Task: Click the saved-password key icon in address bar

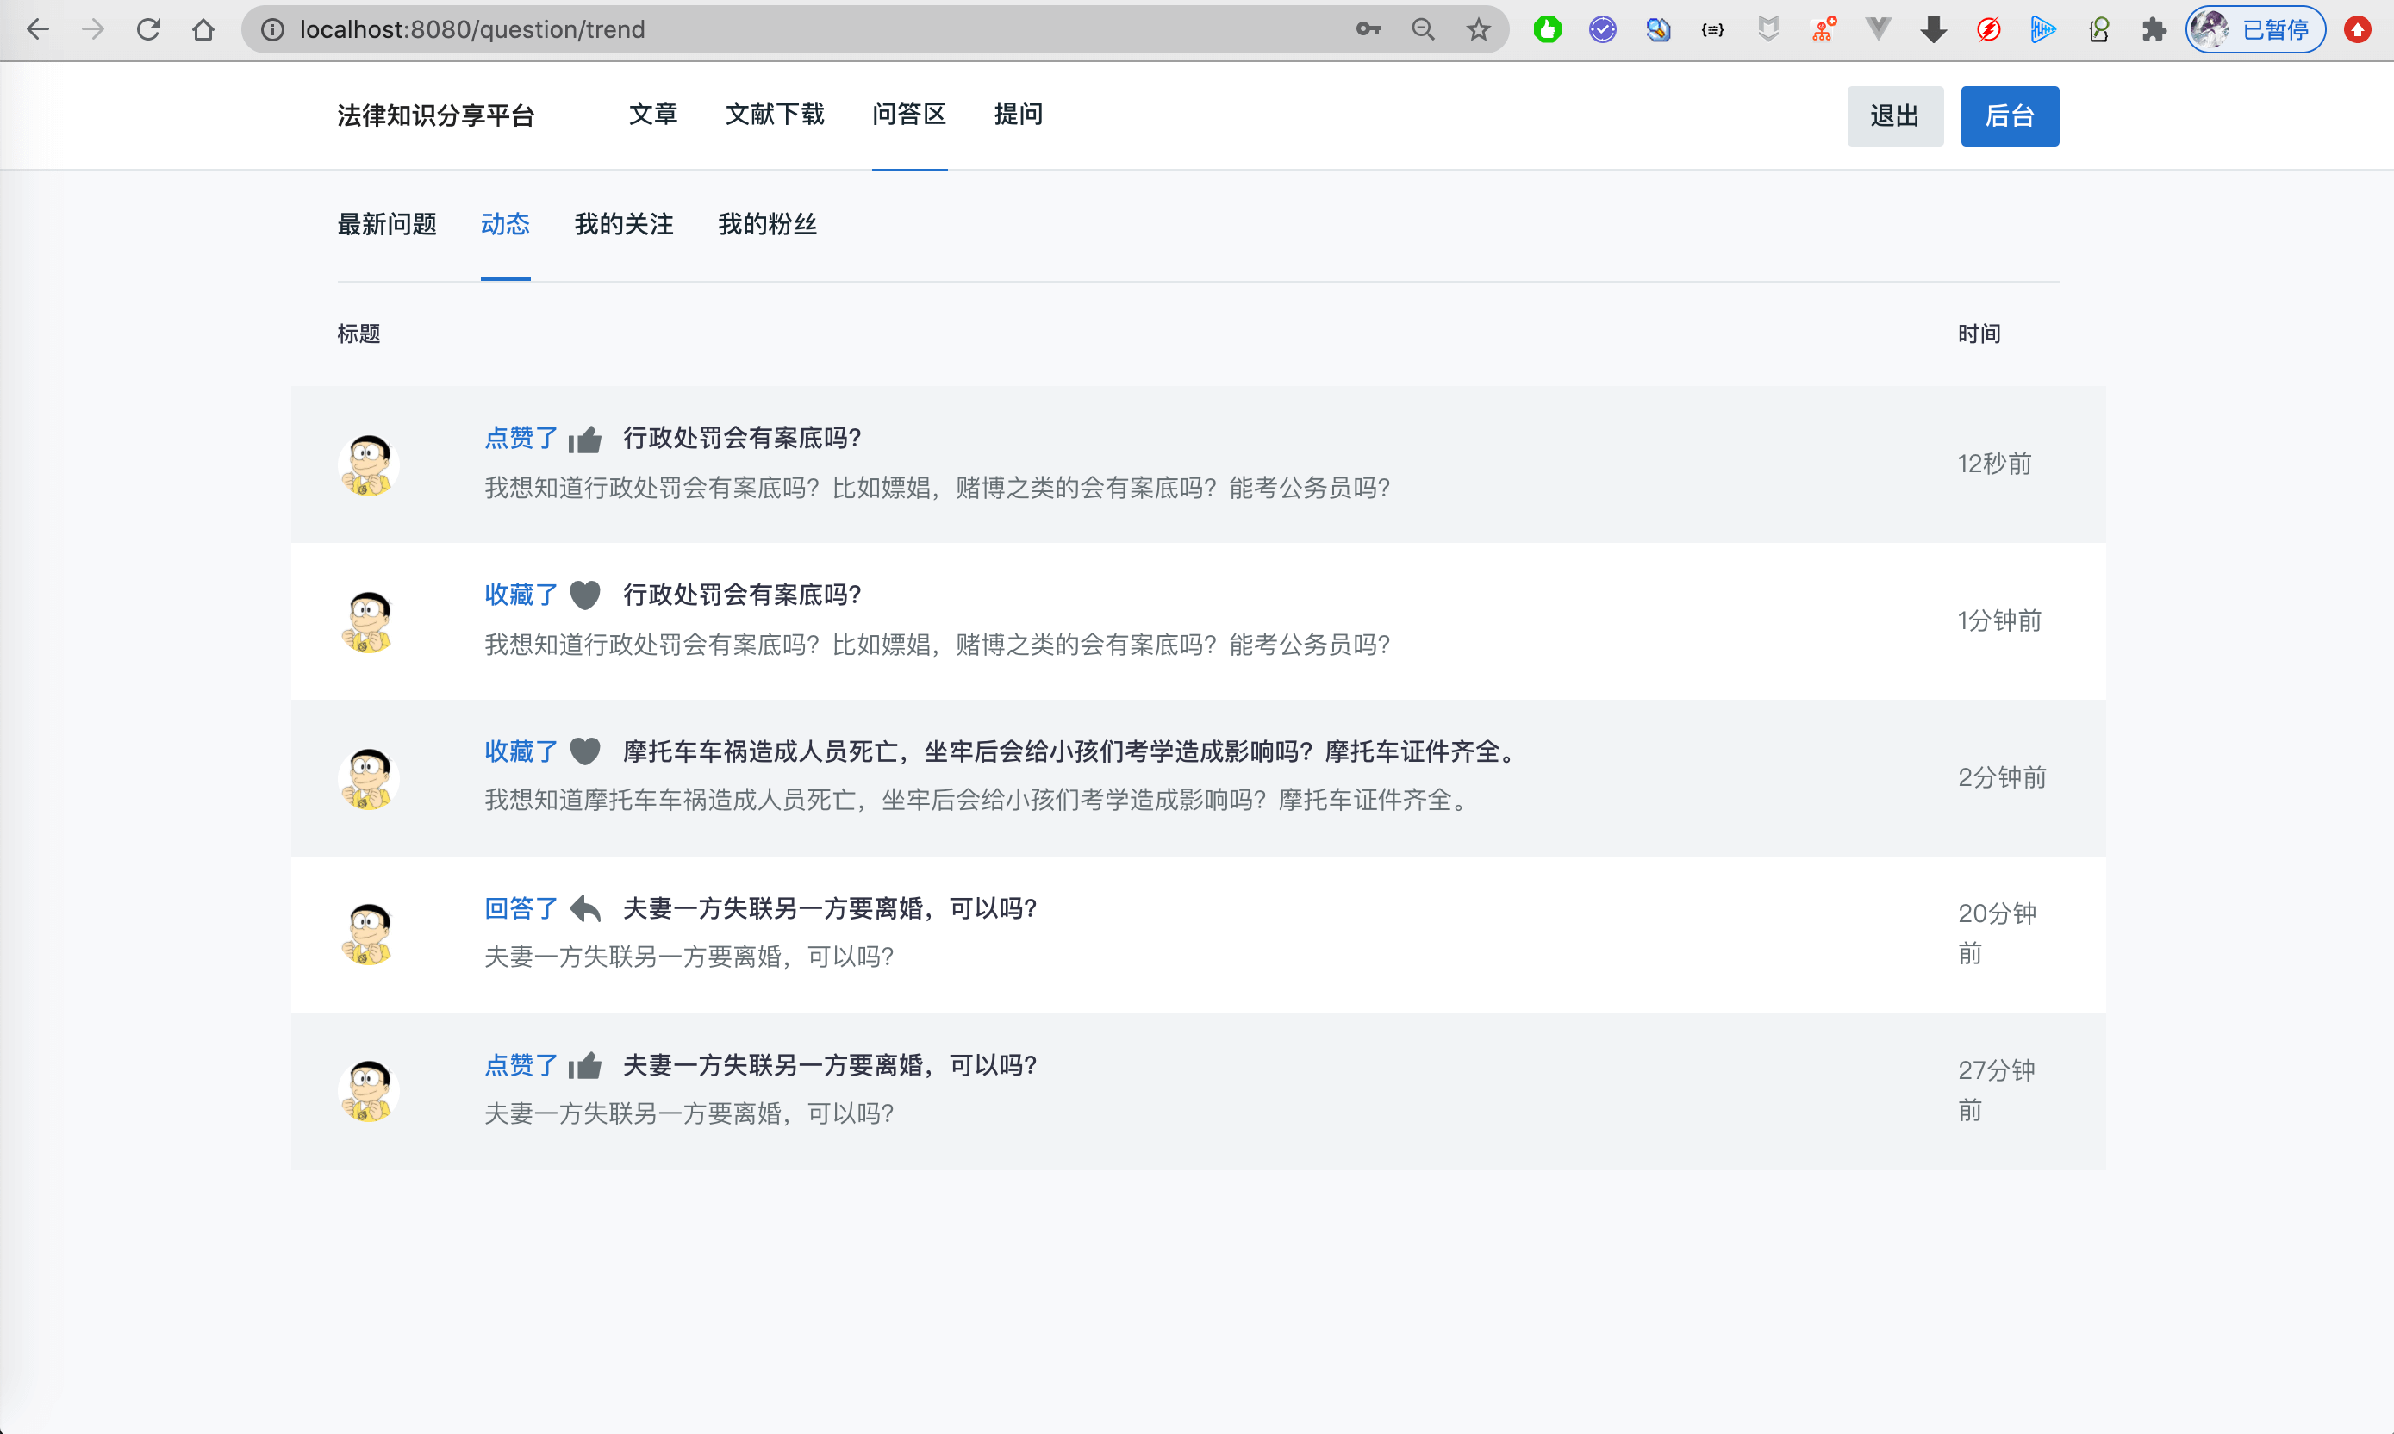Action: click(1367, 29)
